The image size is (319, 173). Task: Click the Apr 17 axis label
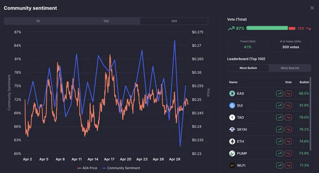tap(109, 159)
